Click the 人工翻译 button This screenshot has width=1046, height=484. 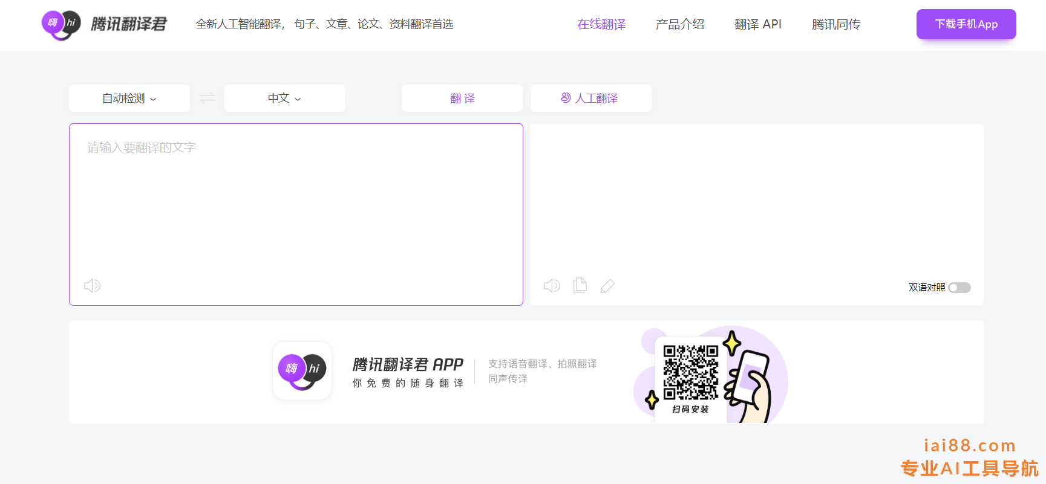point(591,98)
